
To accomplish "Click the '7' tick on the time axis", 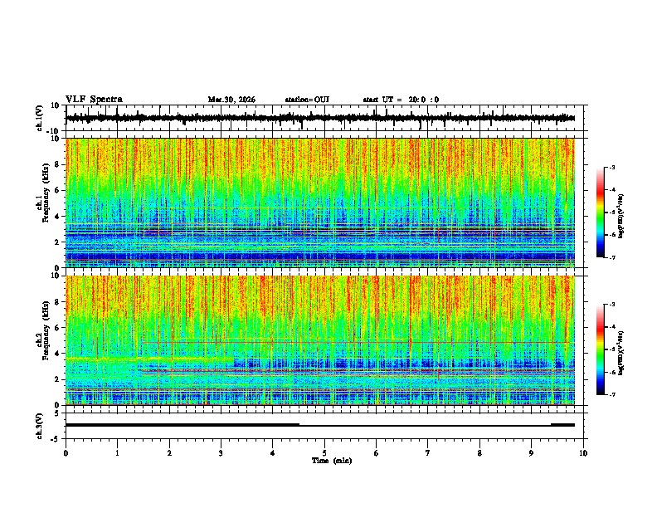I will click(428, 453).
